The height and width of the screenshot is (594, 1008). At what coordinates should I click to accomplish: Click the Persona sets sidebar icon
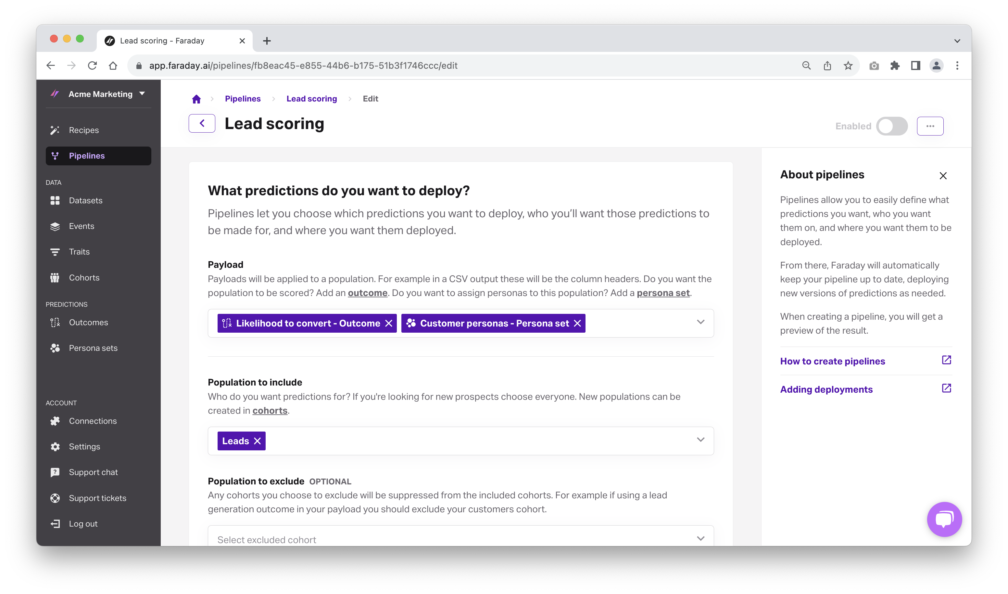(x=55, y=348)
